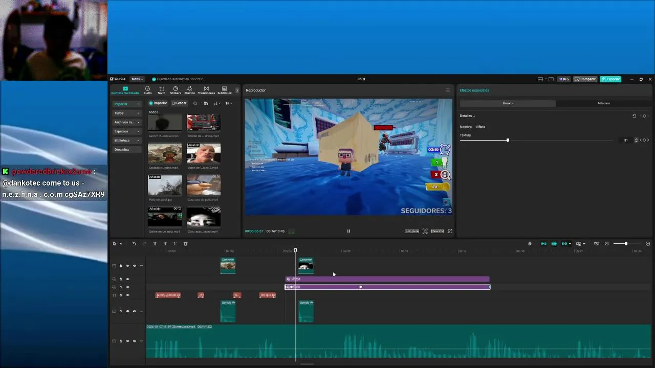Select the Archivos multimedia tab

point(125,90)
